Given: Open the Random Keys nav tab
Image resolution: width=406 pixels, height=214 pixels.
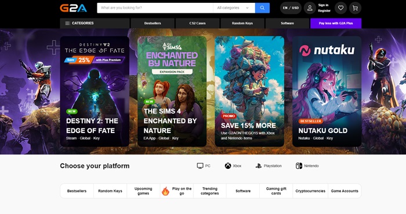Looking at the screenshot, I should [x=242, y=23].
